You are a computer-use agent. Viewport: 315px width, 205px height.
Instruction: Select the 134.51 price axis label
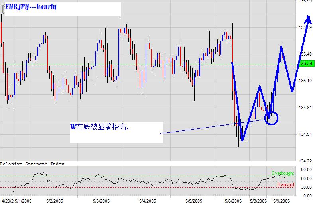click(305, 134)
